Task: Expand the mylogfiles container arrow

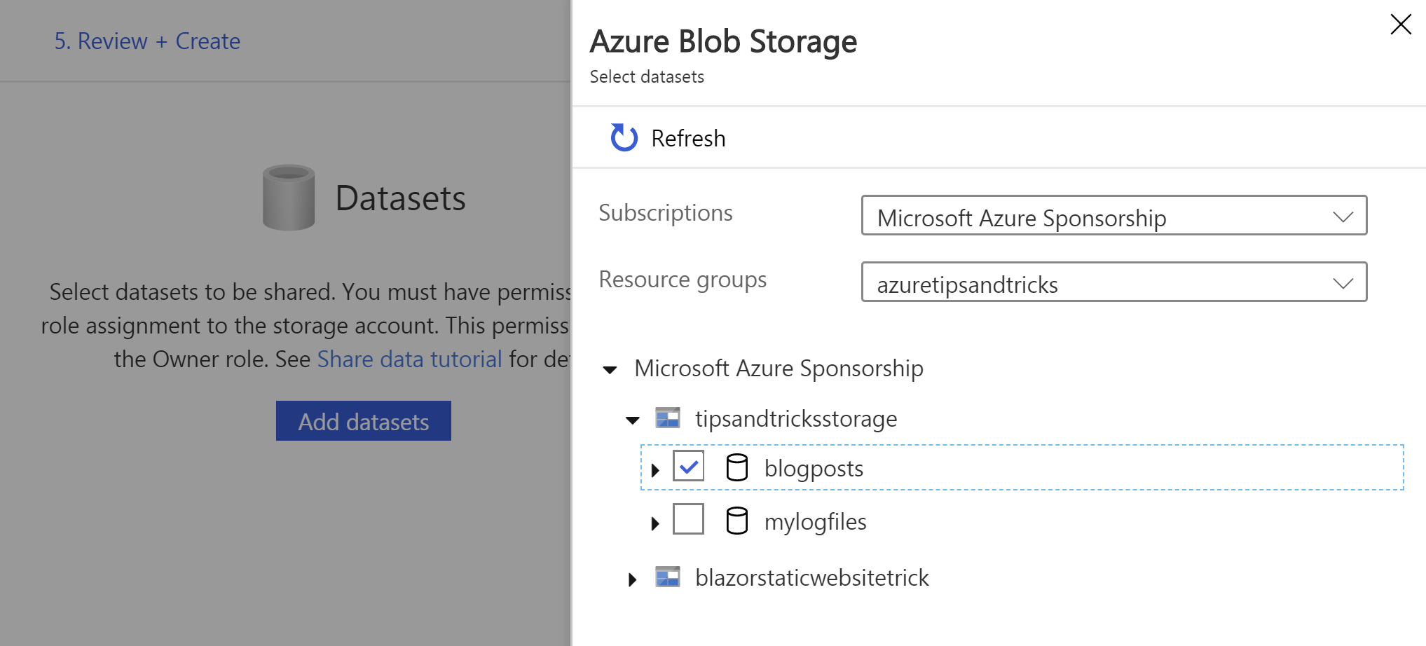Action: point(655,523)
